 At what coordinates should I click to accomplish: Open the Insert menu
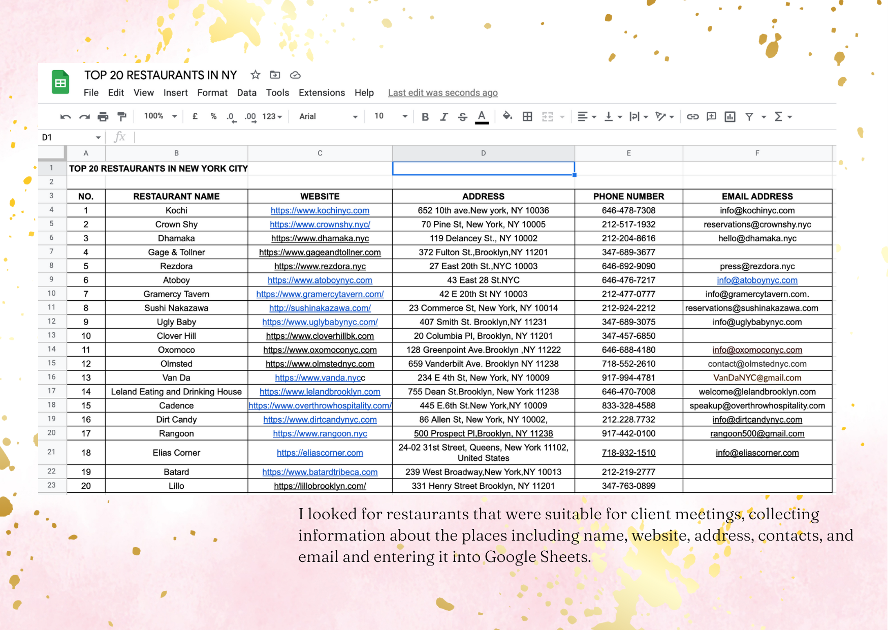176,92
